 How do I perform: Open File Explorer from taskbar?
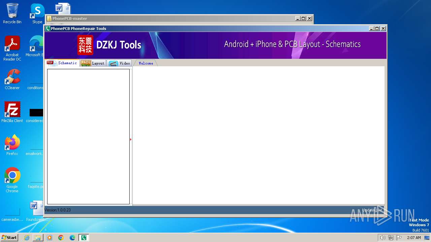pyautogui.click(x=38, y=238)
